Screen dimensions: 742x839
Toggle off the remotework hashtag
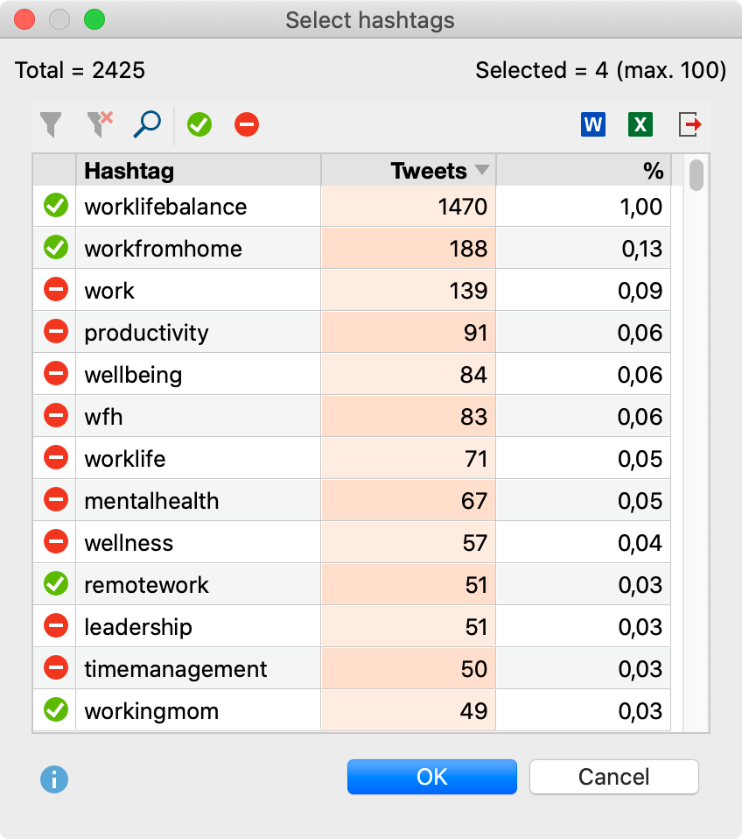click(x=56, y=584)
